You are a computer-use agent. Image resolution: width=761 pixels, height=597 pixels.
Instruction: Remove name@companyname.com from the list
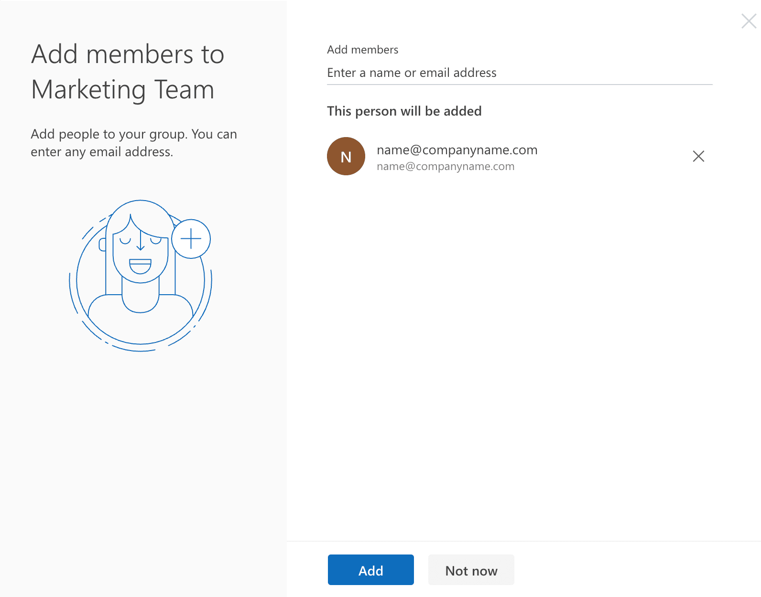pyautogui.click(x=698, y=156)
